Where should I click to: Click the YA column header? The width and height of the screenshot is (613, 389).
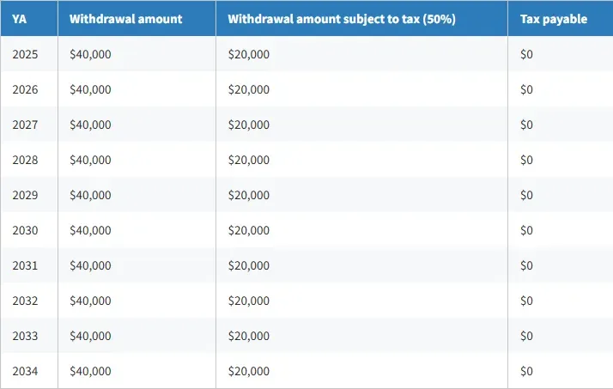coord(19,19)
